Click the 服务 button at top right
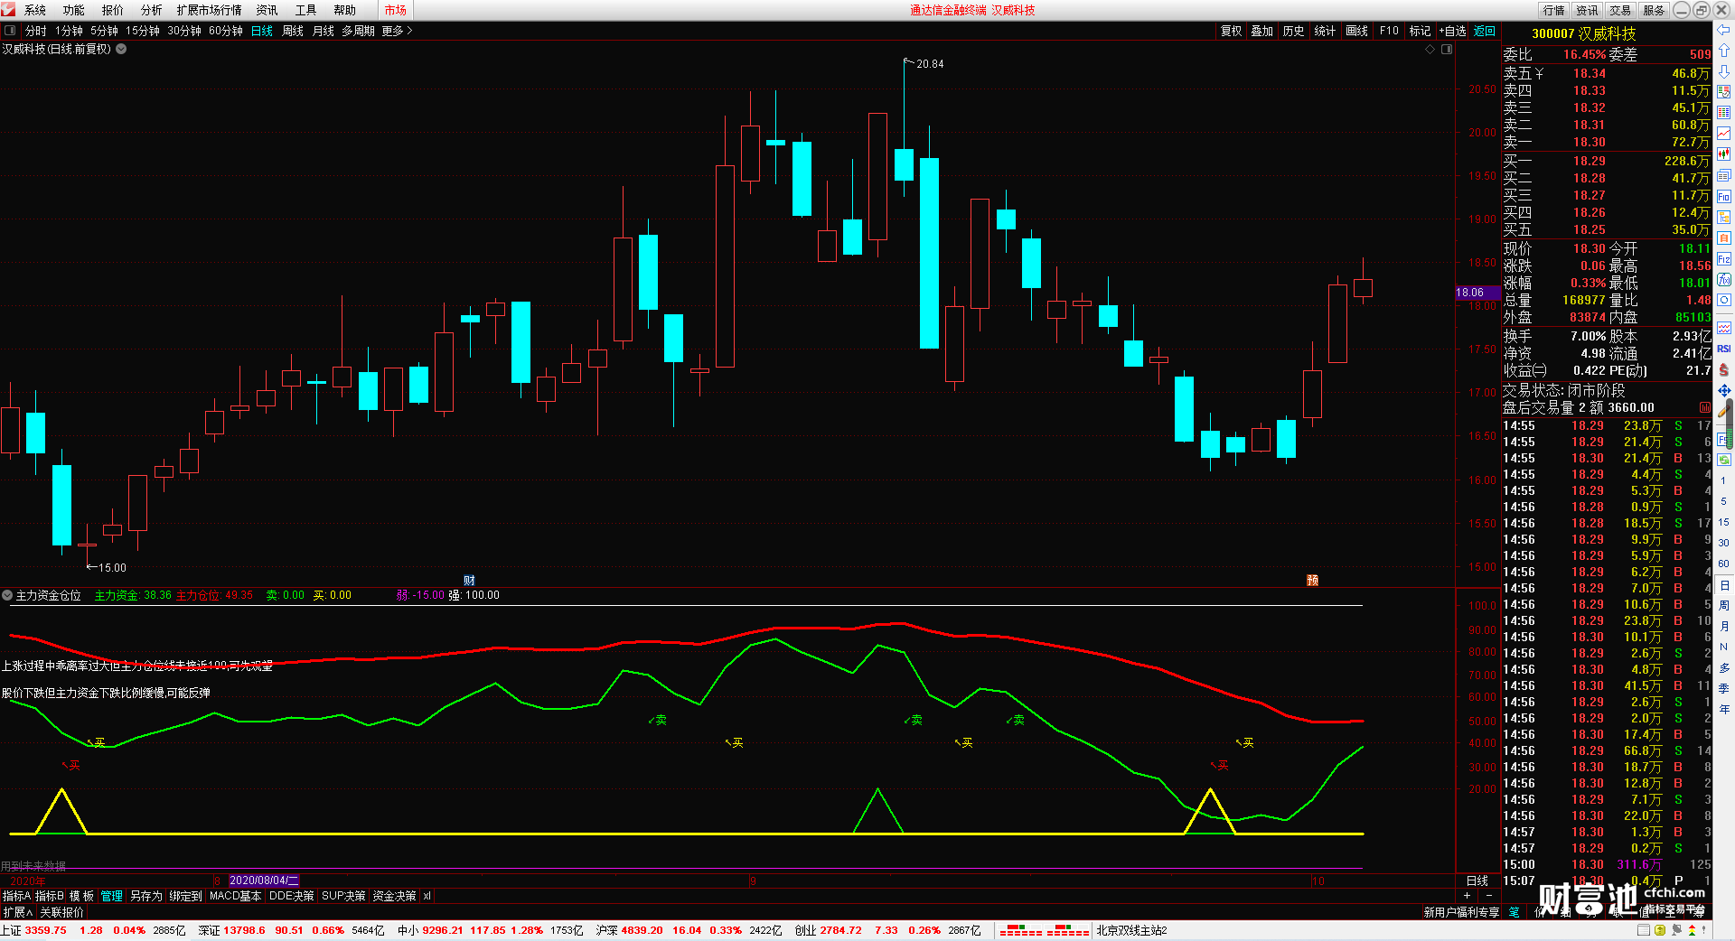Image resolution: width=1735 pixels, height=941 pixels. click(x=1654, y=10)
